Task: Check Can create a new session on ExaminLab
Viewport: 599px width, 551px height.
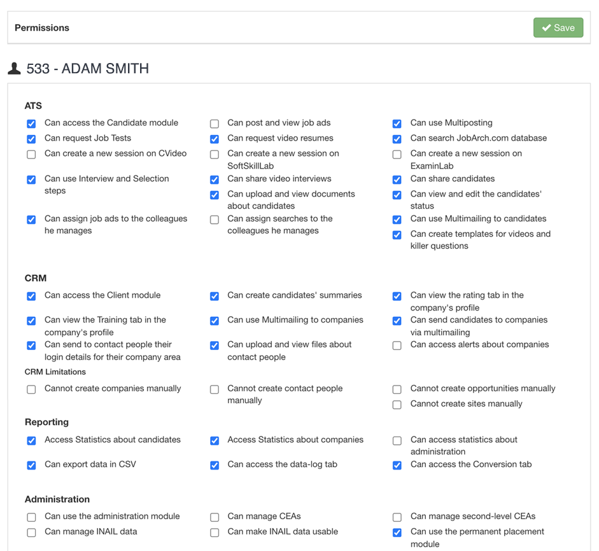Action: [x=397, y=154]
